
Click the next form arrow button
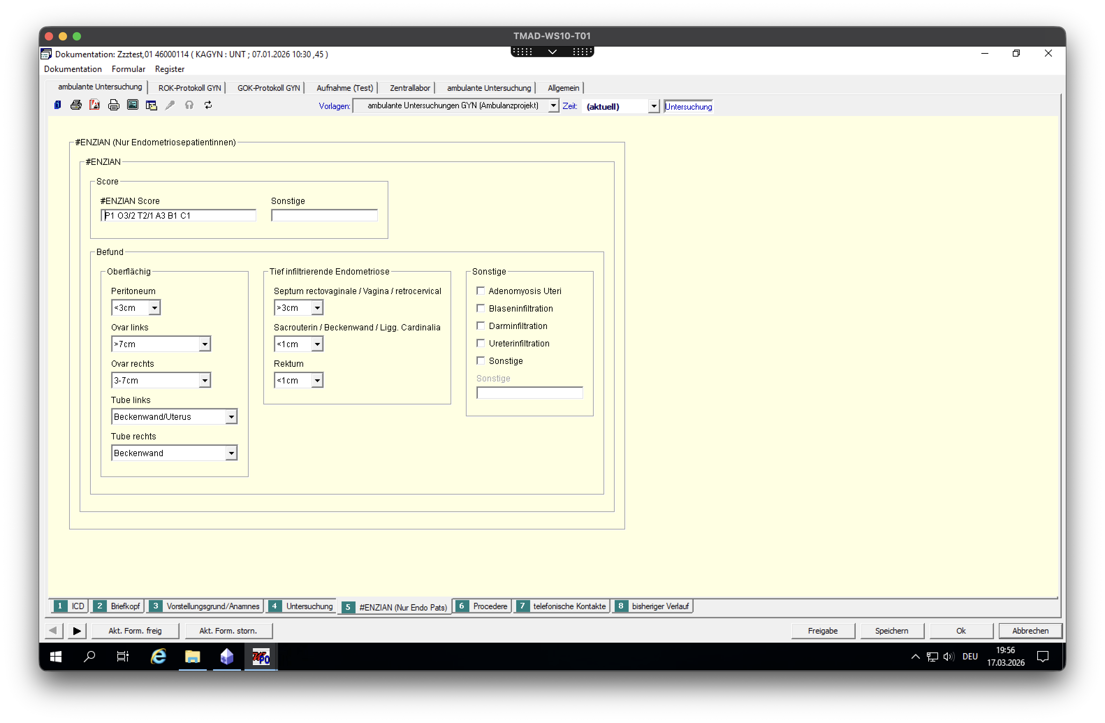[x=76, y=630]
